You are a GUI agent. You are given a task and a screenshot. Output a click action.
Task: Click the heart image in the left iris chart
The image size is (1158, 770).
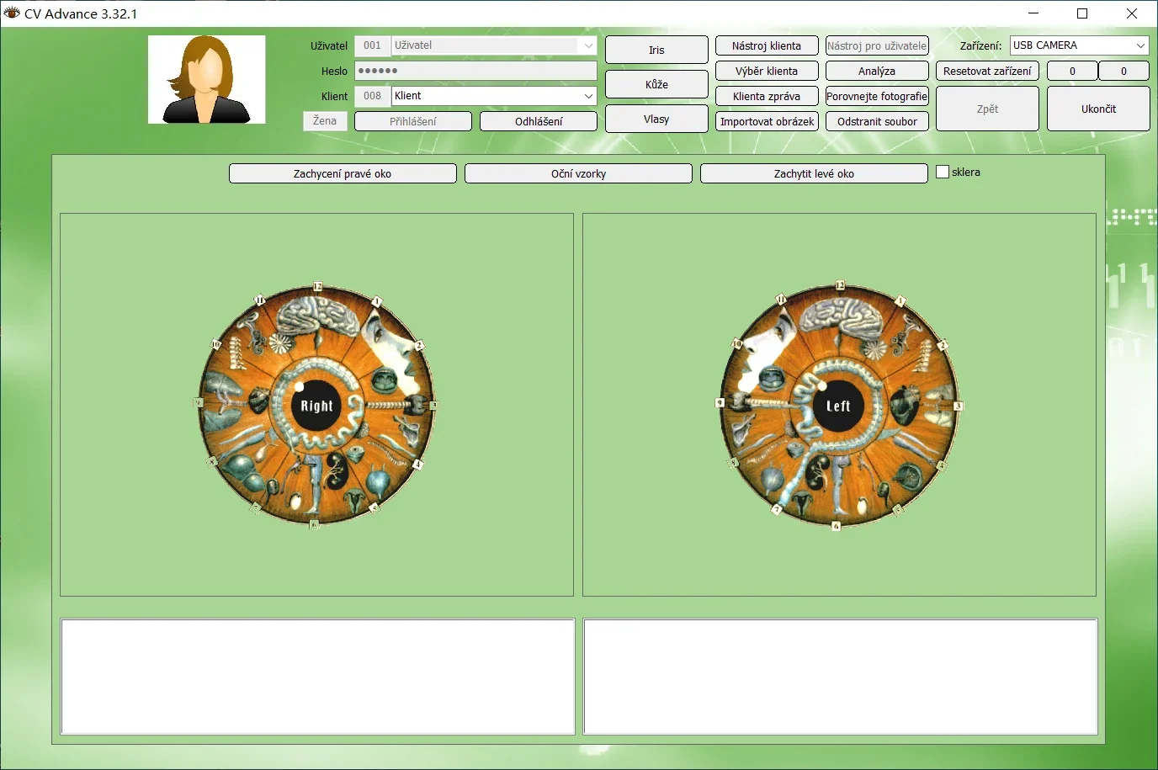point(906,404)
